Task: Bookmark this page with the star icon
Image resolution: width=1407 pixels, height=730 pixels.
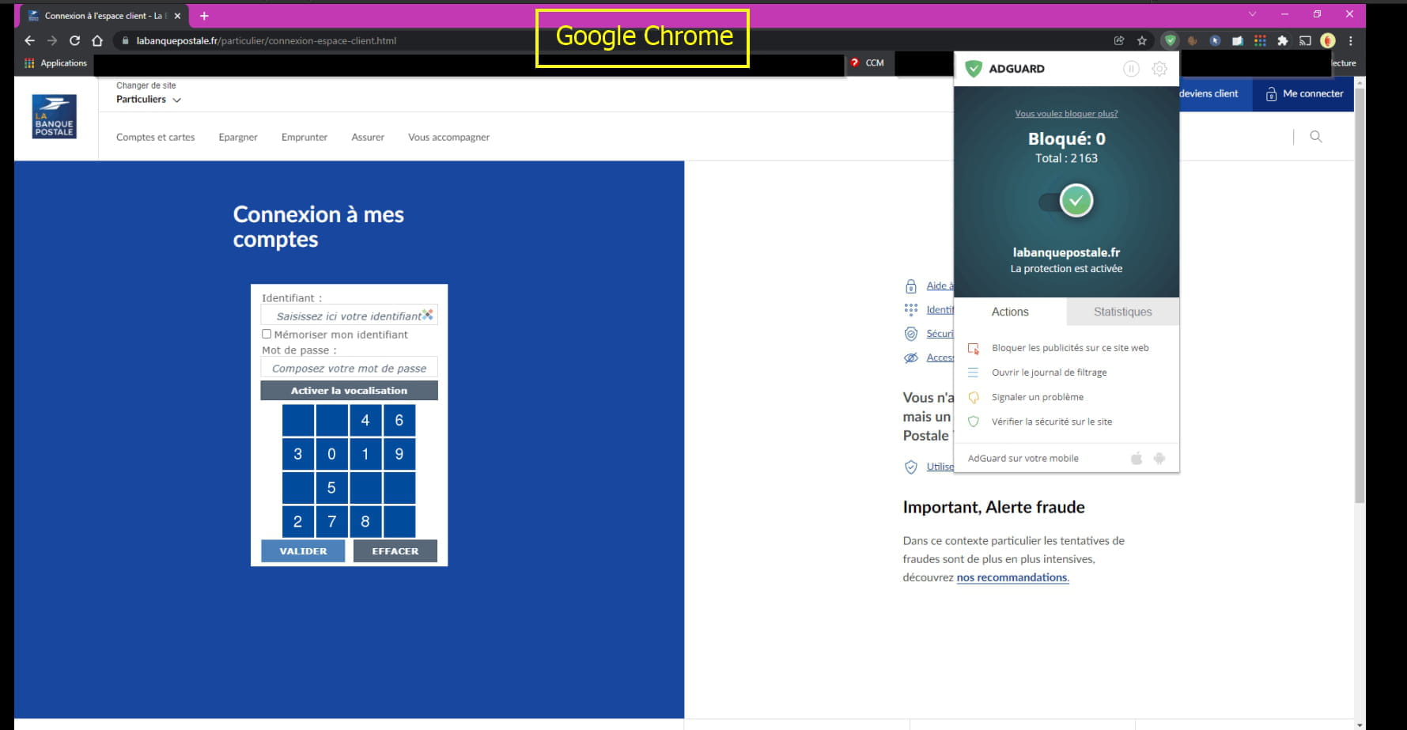Action: 1142,40
